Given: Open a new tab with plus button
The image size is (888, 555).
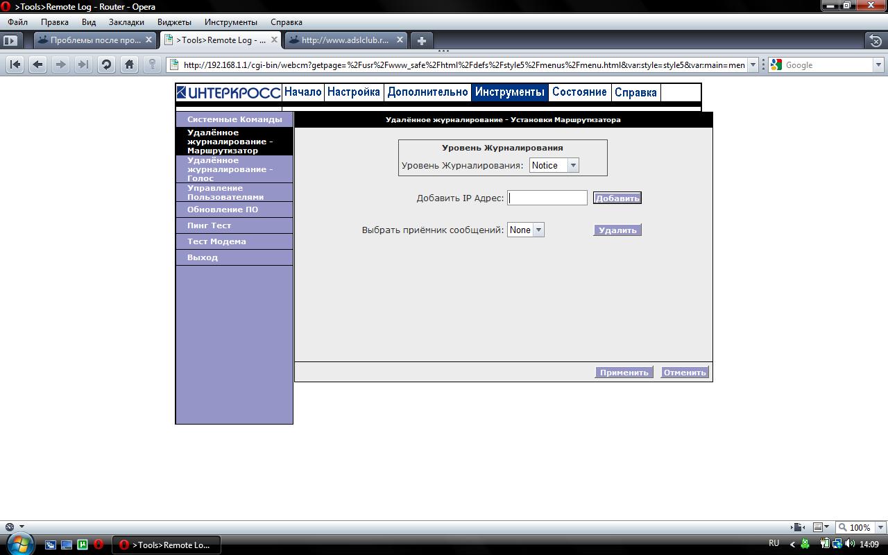Looking at the screenshot, I should click(421, 40).
